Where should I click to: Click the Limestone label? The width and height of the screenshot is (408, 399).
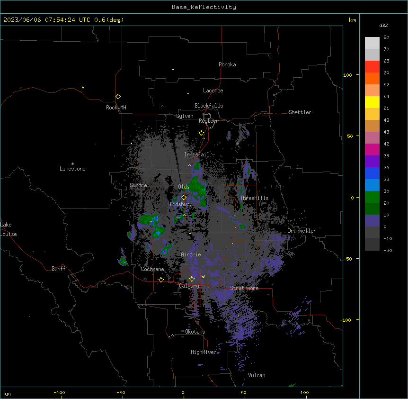72,169
